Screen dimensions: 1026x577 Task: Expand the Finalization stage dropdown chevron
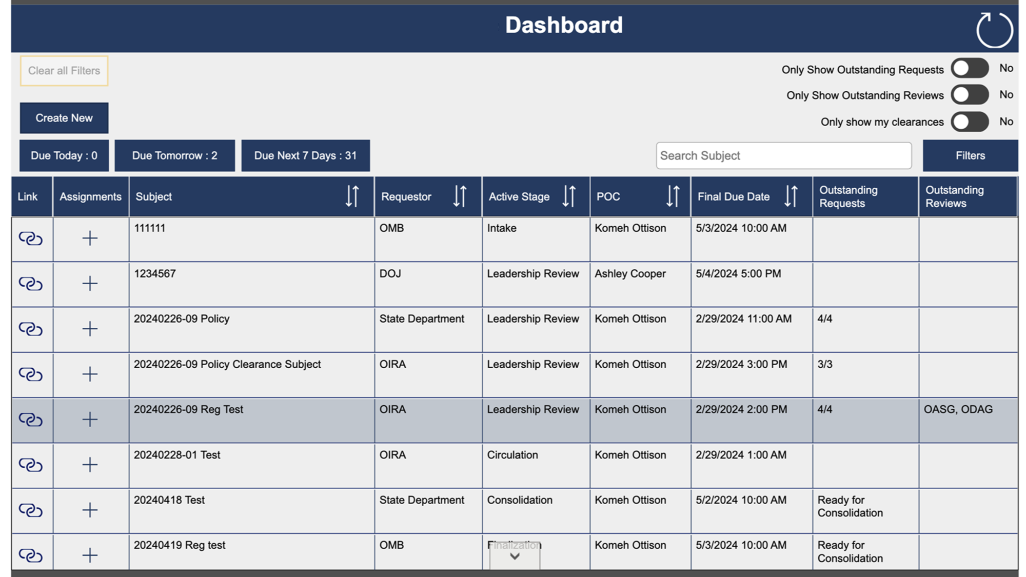pyautogui.click(x=515, y=556)
